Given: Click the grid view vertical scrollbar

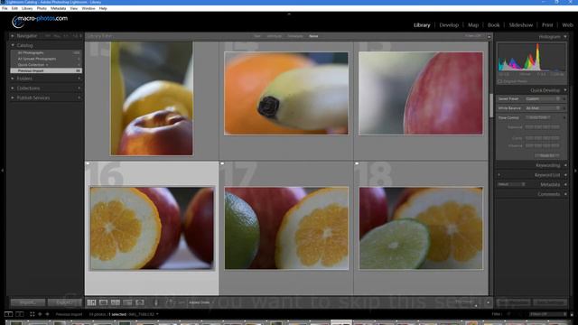Looking at the screenshot, I should [x=491, y=106].
